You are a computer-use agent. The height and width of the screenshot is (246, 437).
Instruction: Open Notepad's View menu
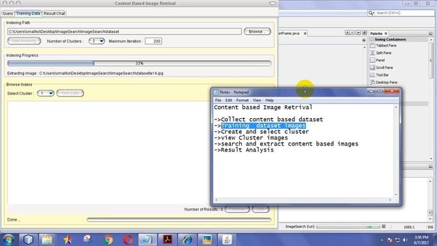[x=257, y=100]
